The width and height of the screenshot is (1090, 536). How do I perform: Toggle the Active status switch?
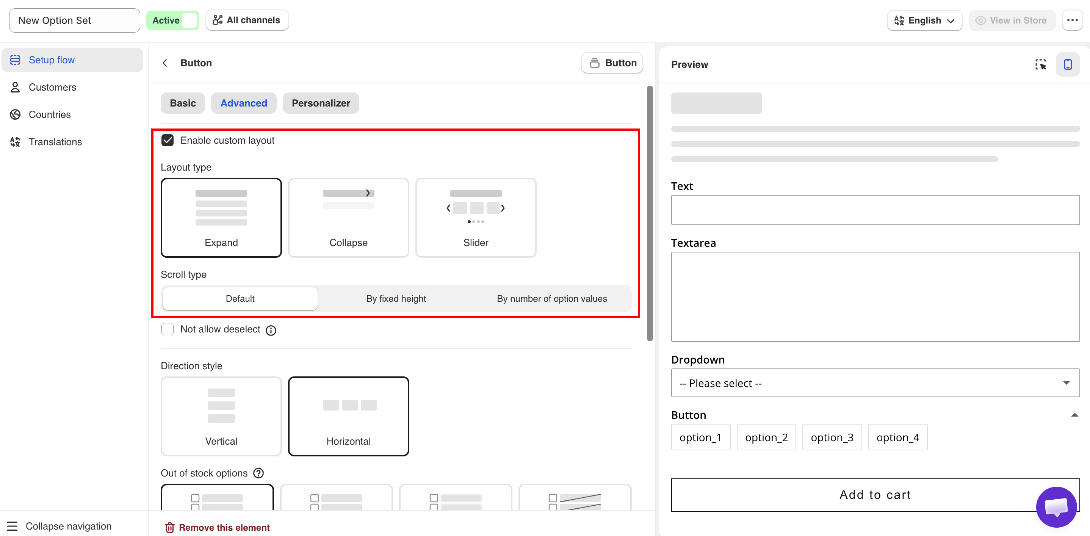[173, 20]
